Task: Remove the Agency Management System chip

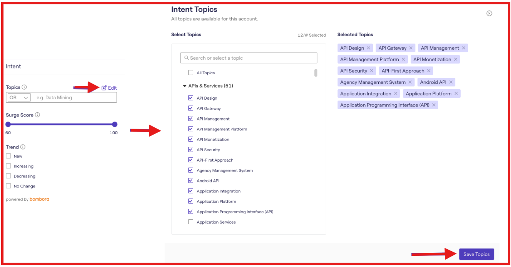Action: tap(410, 82)
